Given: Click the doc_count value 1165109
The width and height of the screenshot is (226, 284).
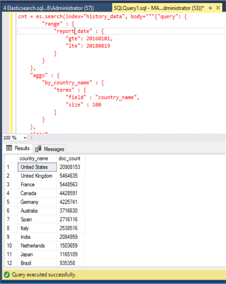Looking at the screenshot, I should pyautogui.click(x=71, y=254).
